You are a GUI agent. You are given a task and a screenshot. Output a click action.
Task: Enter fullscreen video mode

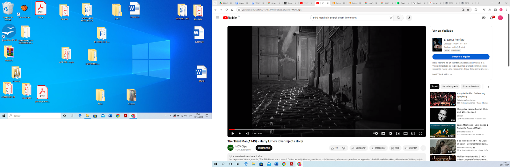coord(420,133)
